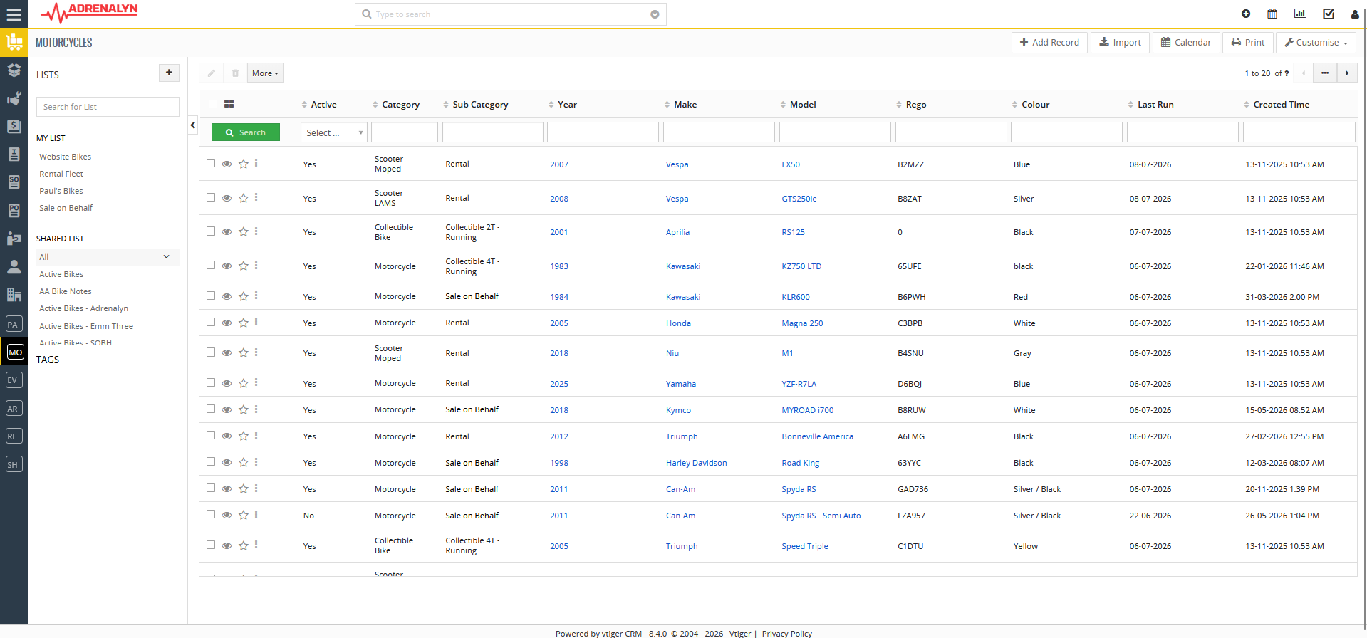The width and height of the screenshot is (1367, 638).
Task: Open the single person contacts sidebar icon
Action: point(14,267)
